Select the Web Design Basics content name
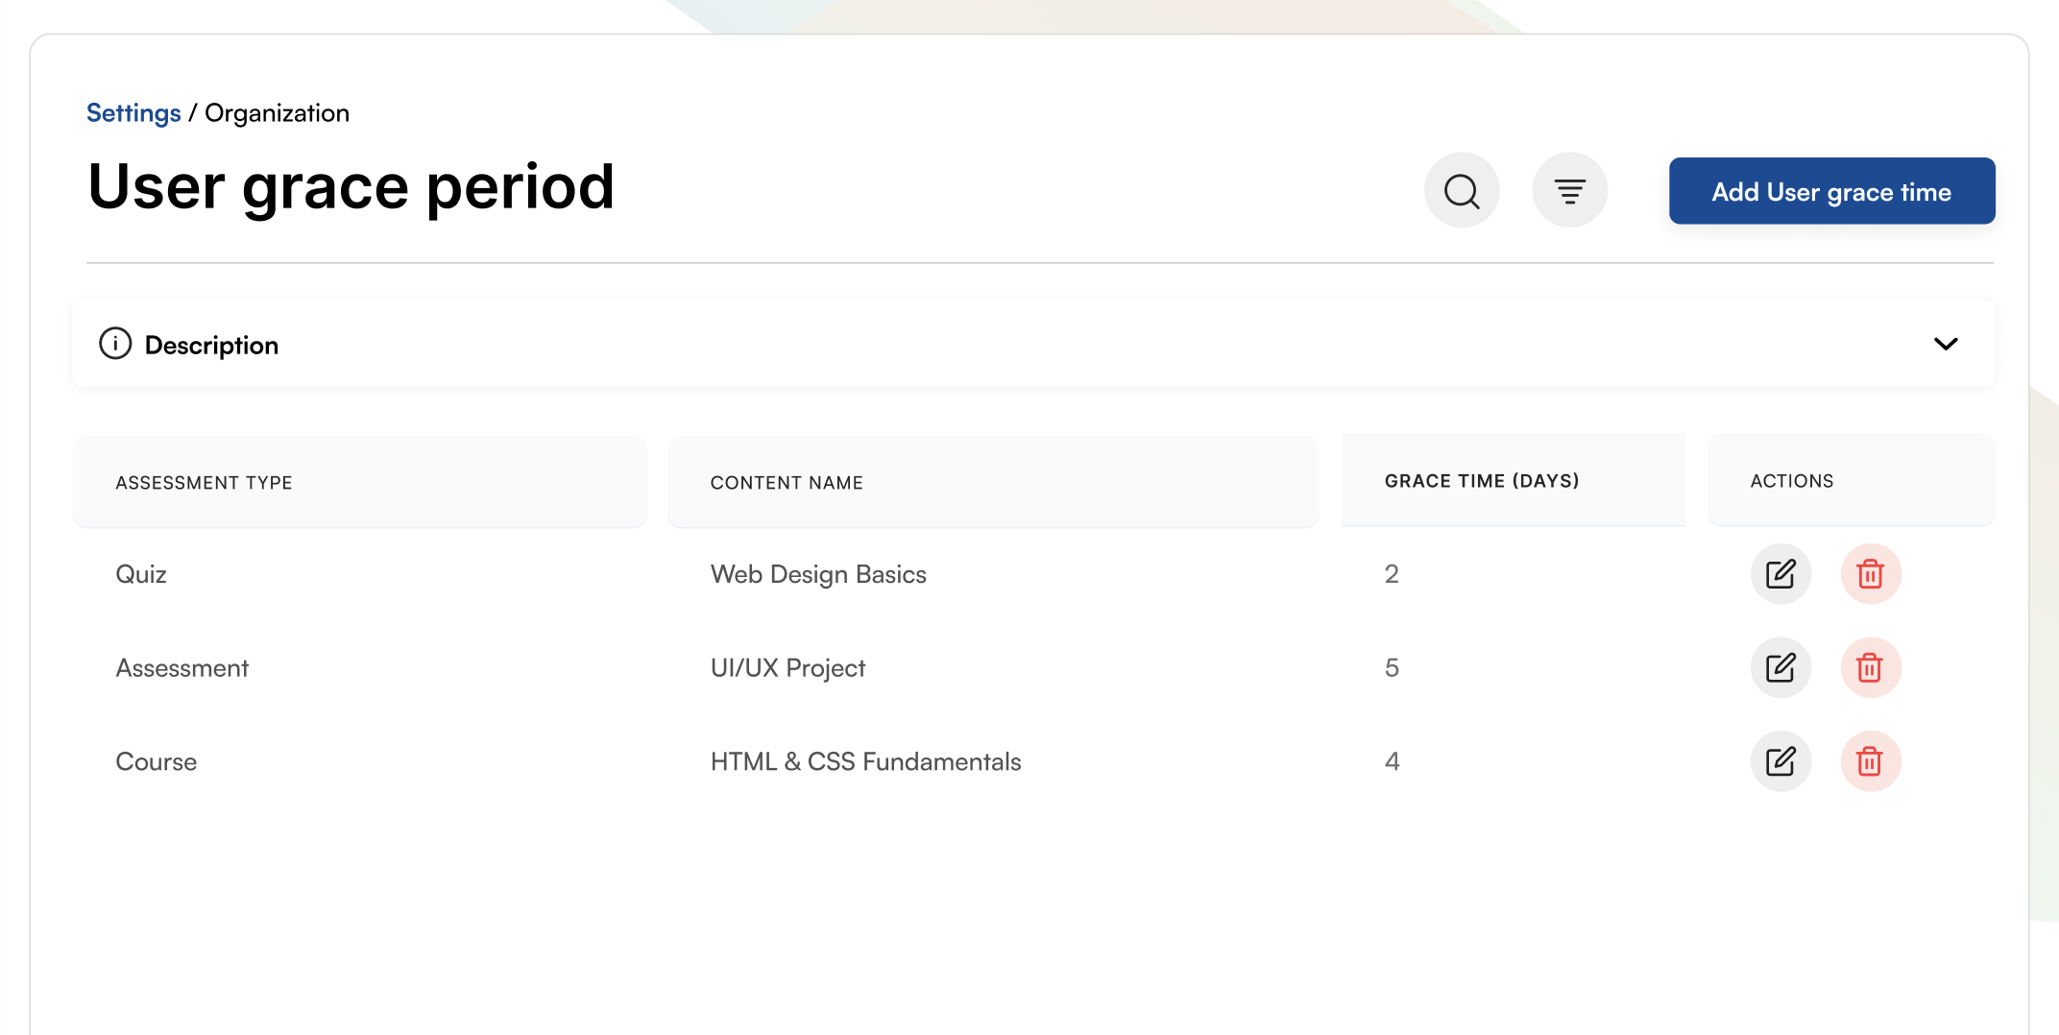Image resolution: width=2059 pixels, height=1035 pixels. [x=818, y=574]
